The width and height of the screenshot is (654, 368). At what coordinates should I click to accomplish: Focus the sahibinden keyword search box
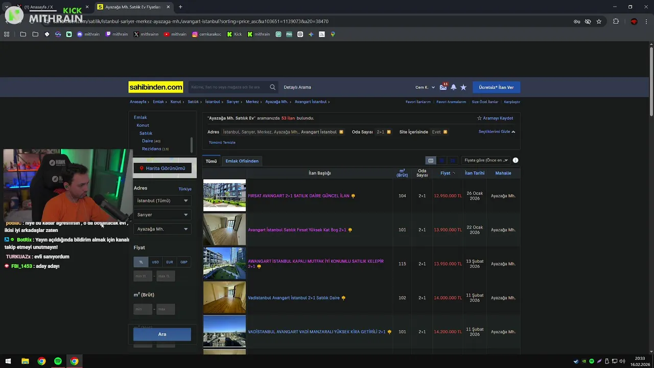coord(228,87)
